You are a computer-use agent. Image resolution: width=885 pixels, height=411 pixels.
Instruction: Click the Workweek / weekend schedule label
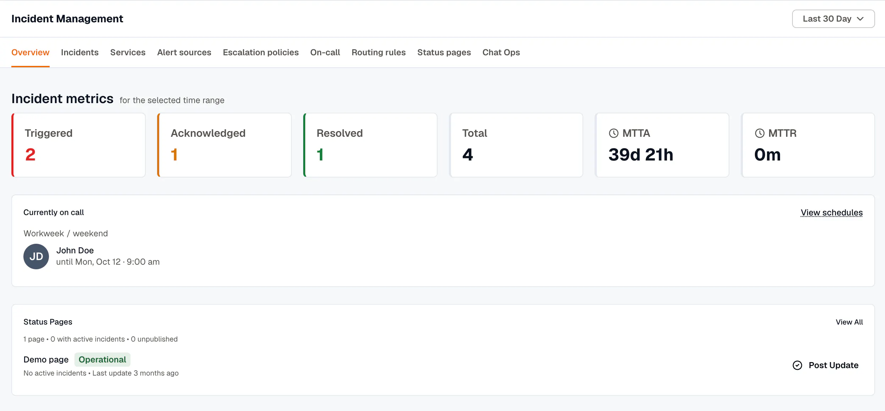66,233
